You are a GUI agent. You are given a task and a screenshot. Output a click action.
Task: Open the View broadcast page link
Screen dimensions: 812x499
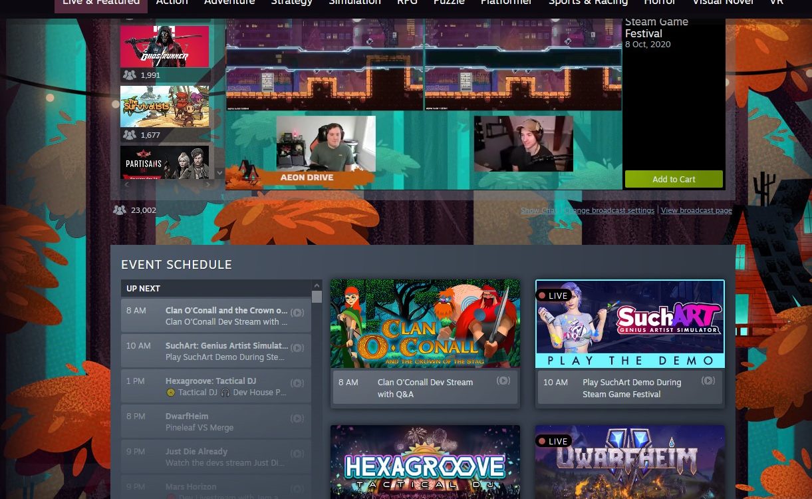tap(696, 210)
